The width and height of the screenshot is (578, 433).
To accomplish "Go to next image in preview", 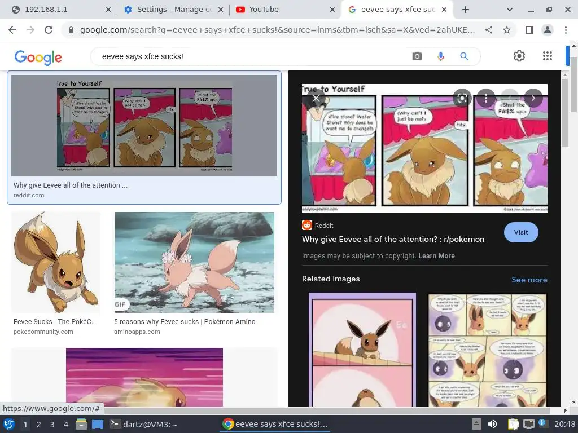I will tap(533, 98).
